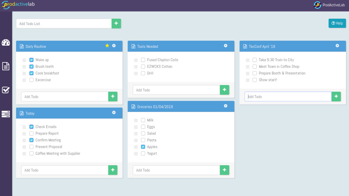Check the Coffee Meeting with Supplier todo
Viewport: 349px width, 196px height.
point(31,153)
